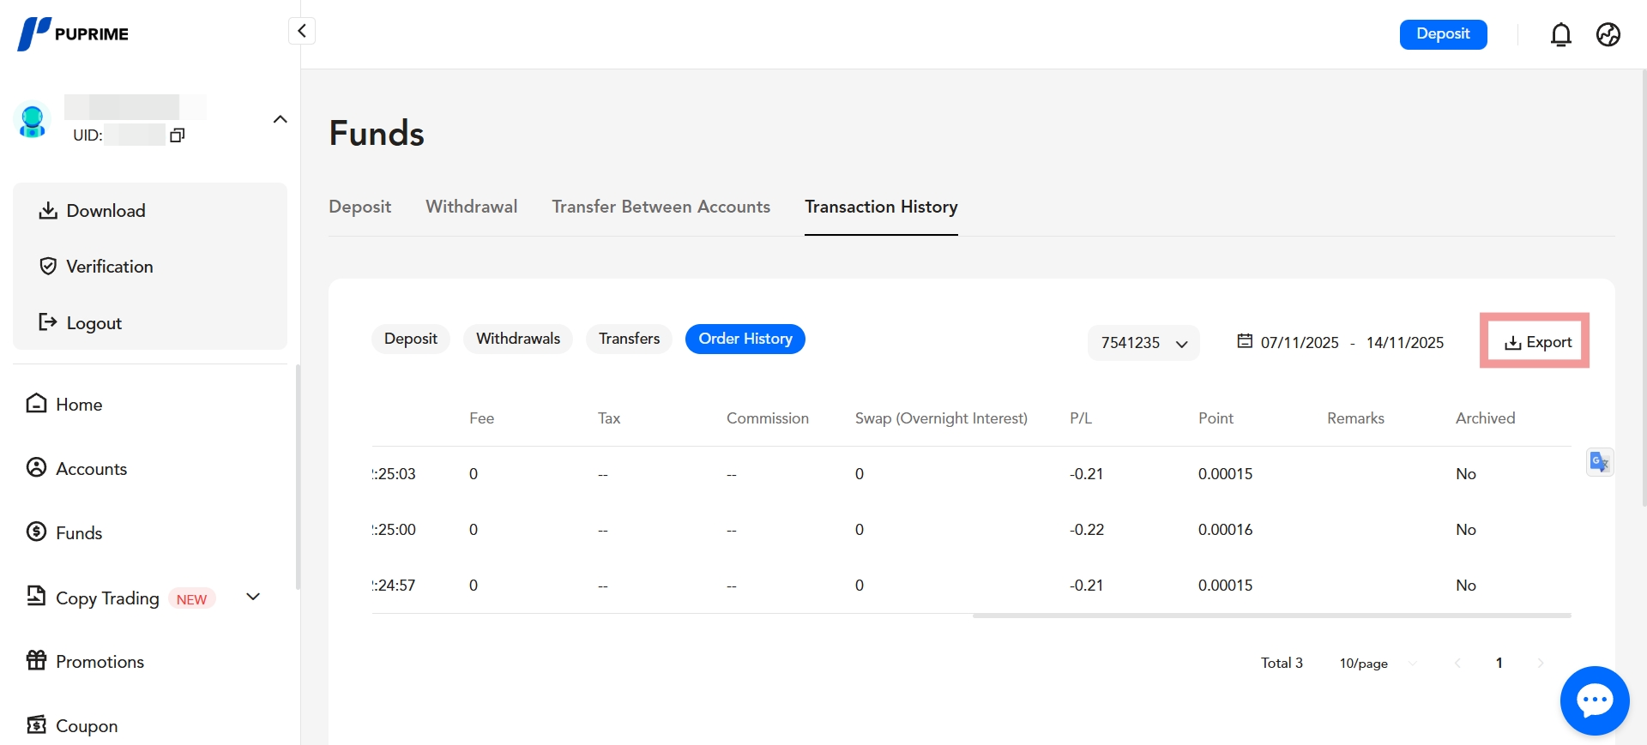Copy UID using the copy icon
The height and width of the screenshot is (745, 1647).
pyautogui.click(x=178, y=135)
